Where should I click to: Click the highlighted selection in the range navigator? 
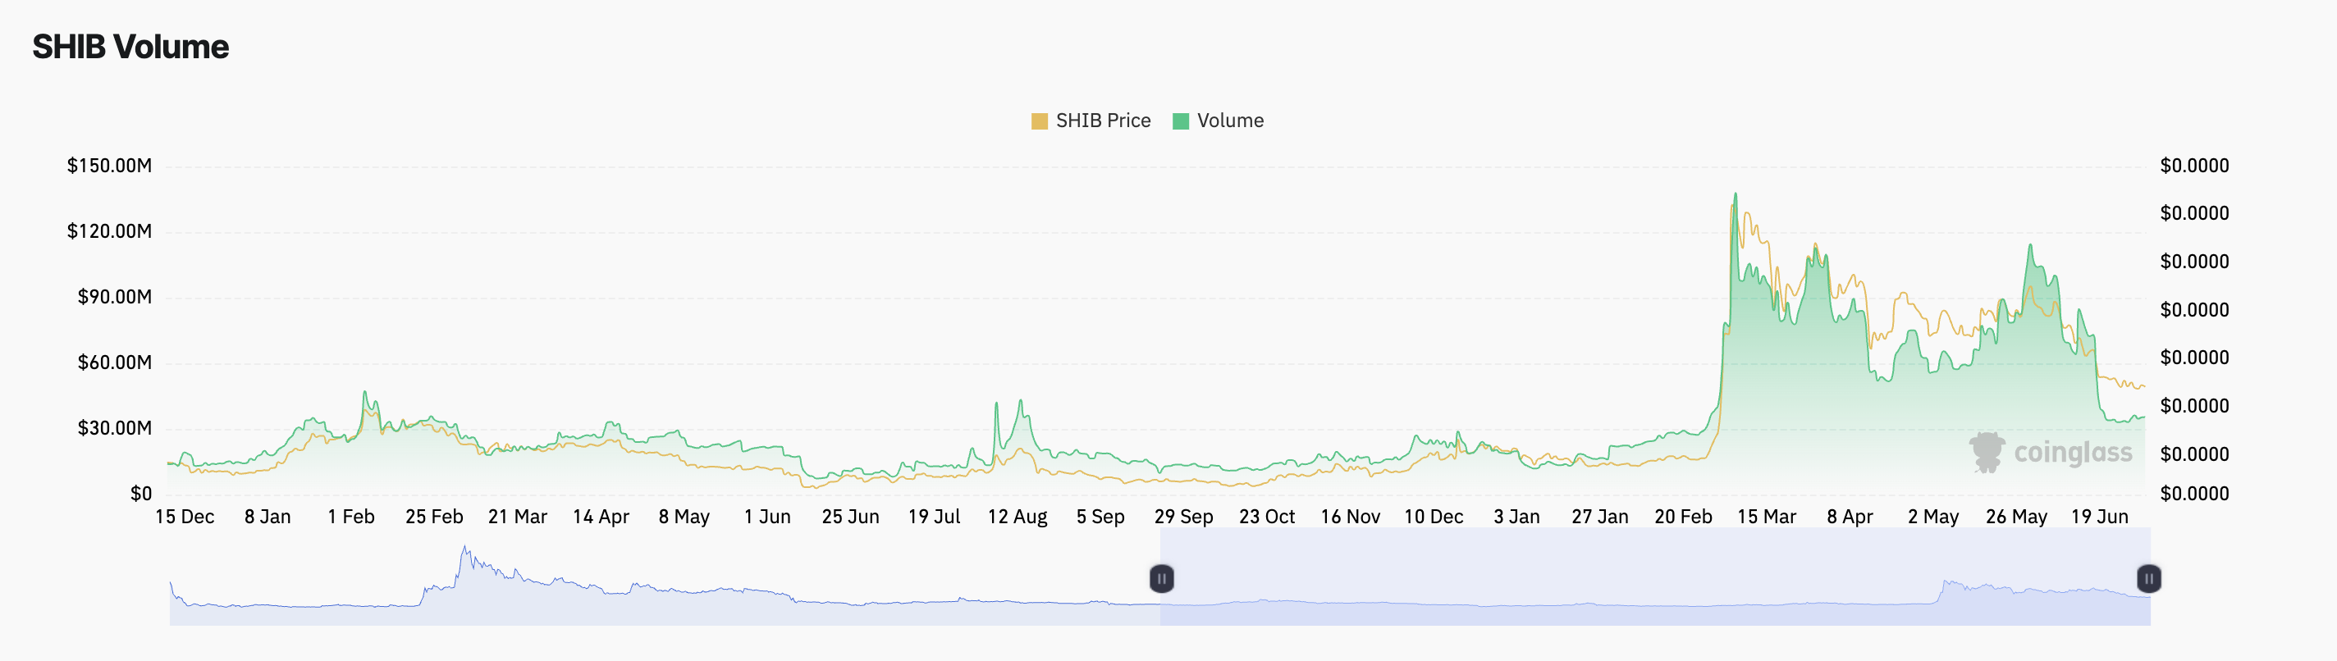tap(1655, 577)
